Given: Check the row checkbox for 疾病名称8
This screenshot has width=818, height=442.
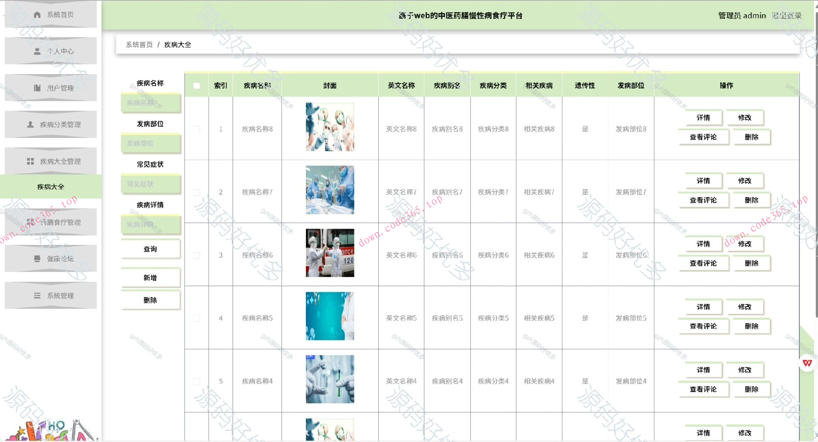Looking at the screenshot, I should click(x=196, y=129).
